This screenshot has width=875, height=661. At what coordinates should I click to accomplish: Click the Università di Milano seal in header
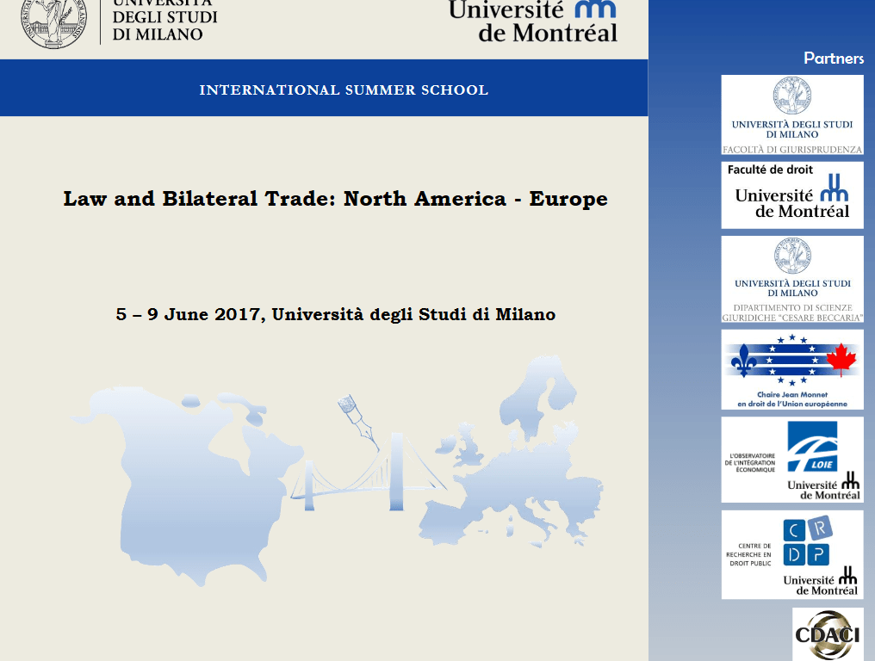(x=54, y=21)
